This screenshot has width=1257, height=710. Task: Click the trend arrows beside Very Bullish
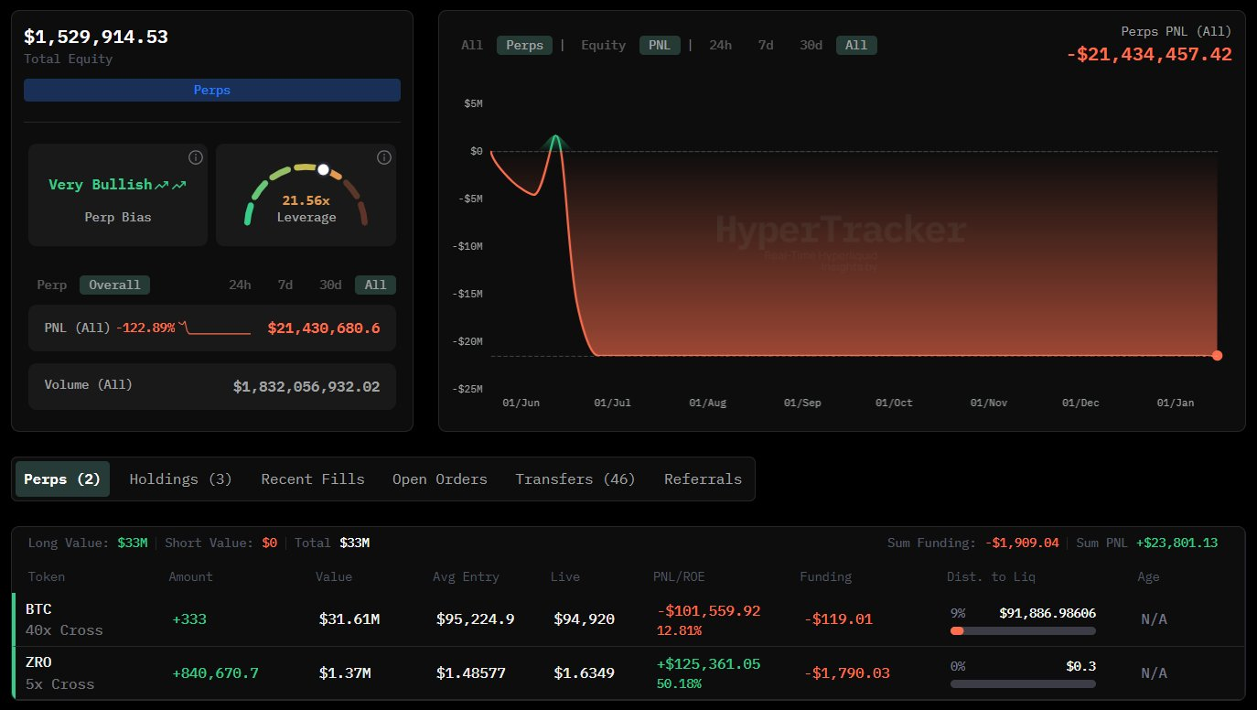[x=171, y=185]
